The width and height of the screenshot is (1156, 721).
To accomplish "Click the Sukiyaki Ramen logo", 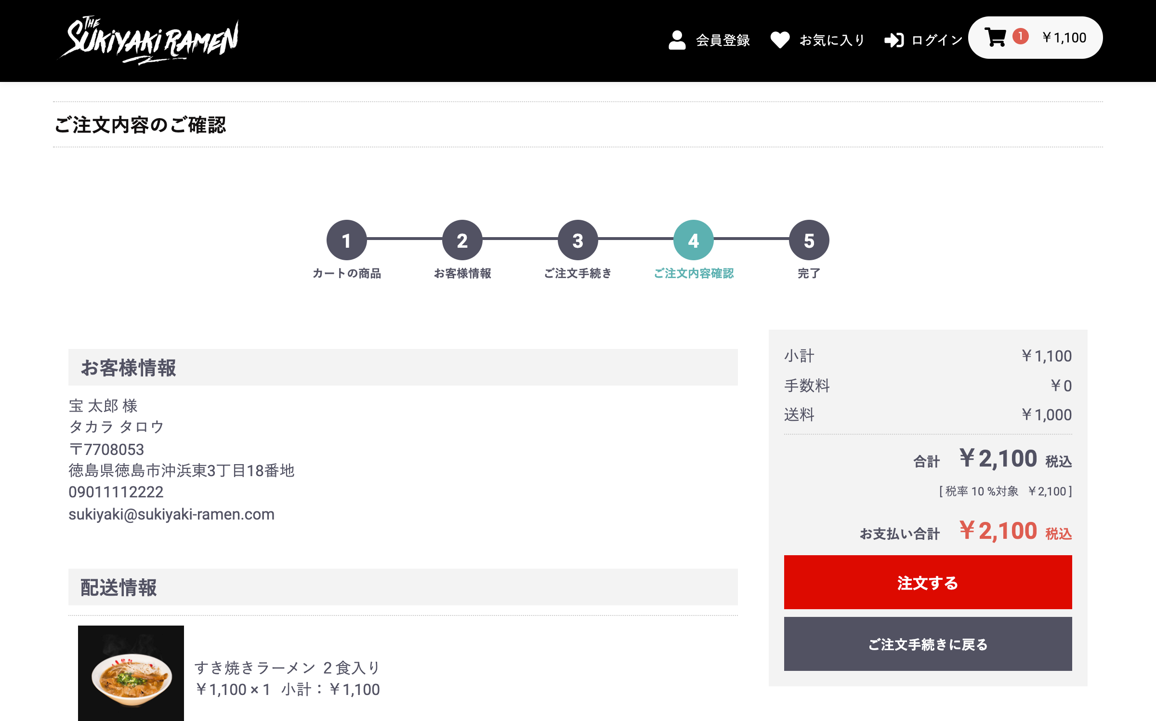I will (149, 40).
